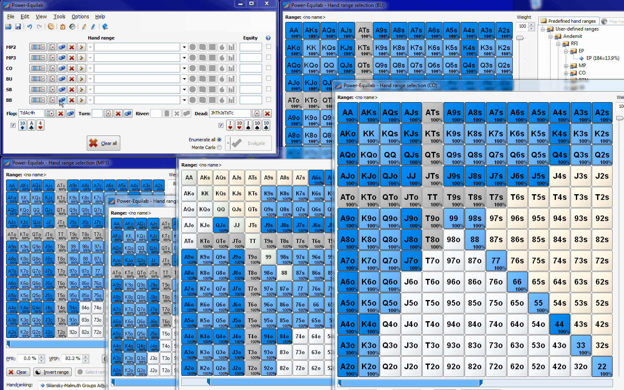The width and height of the screenshot is (624, 390).
Task: Open card selector for the Turn
Action: pos(108,114)
